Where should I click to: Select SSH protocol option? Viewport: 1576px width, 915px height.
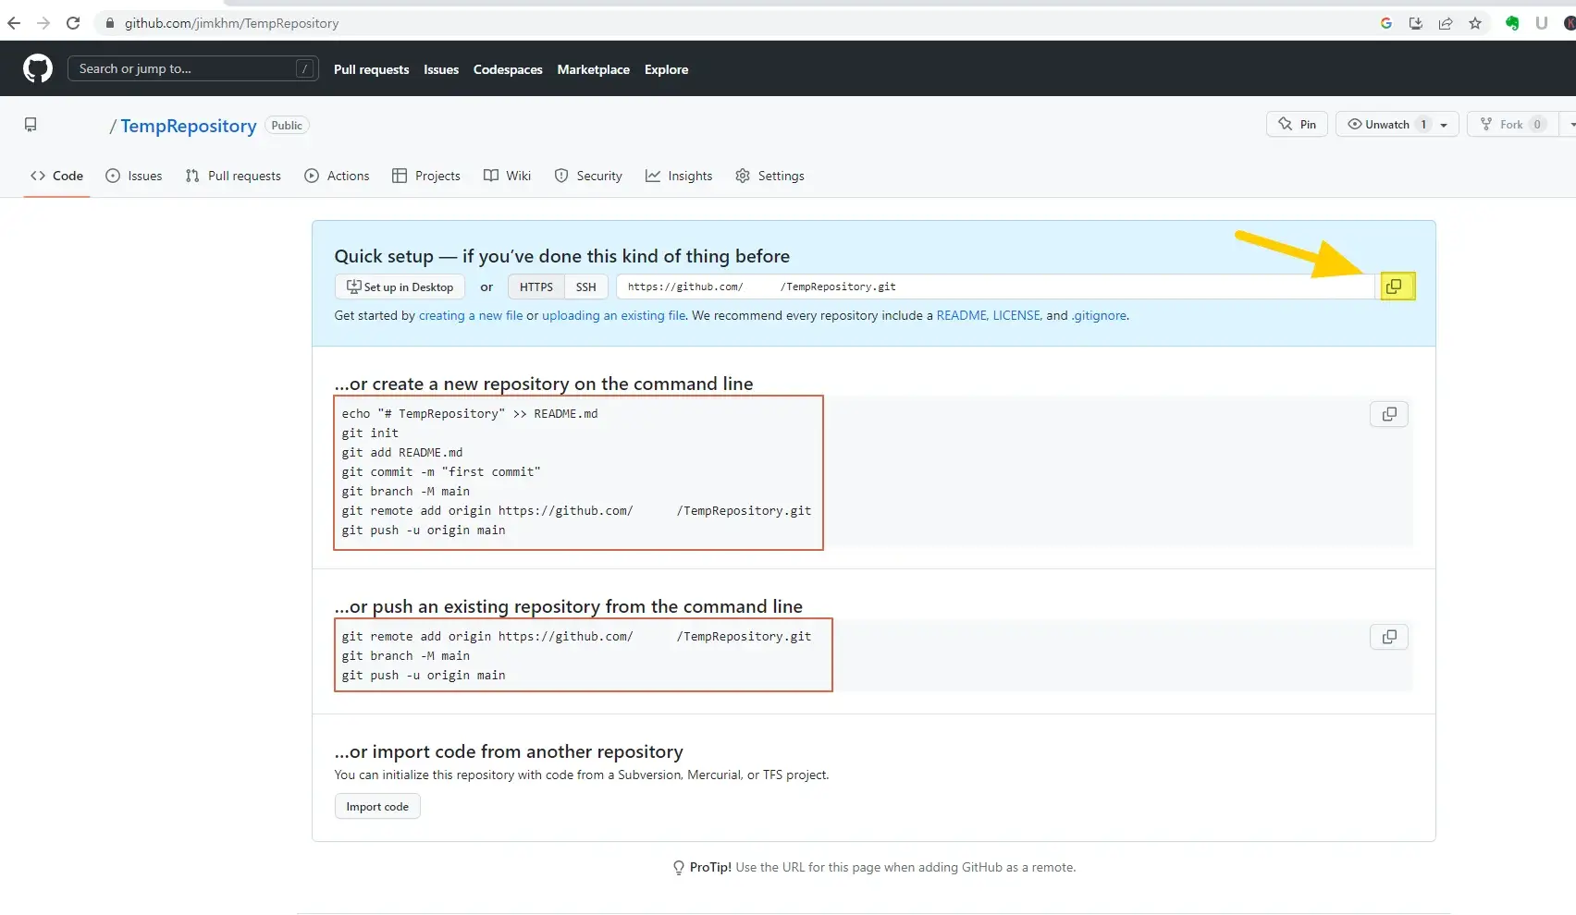586,287
